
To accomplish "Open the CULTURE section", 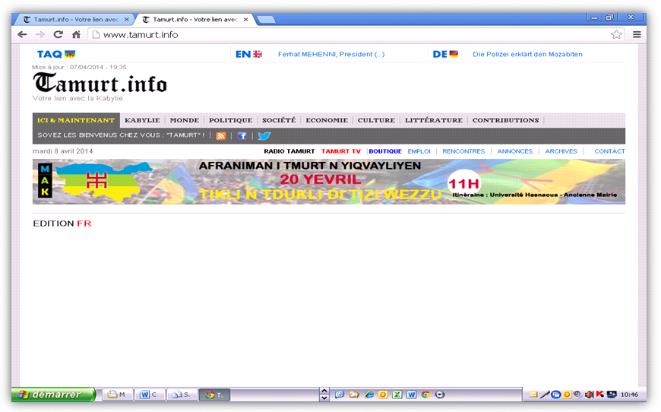I will tap(376, 120).
